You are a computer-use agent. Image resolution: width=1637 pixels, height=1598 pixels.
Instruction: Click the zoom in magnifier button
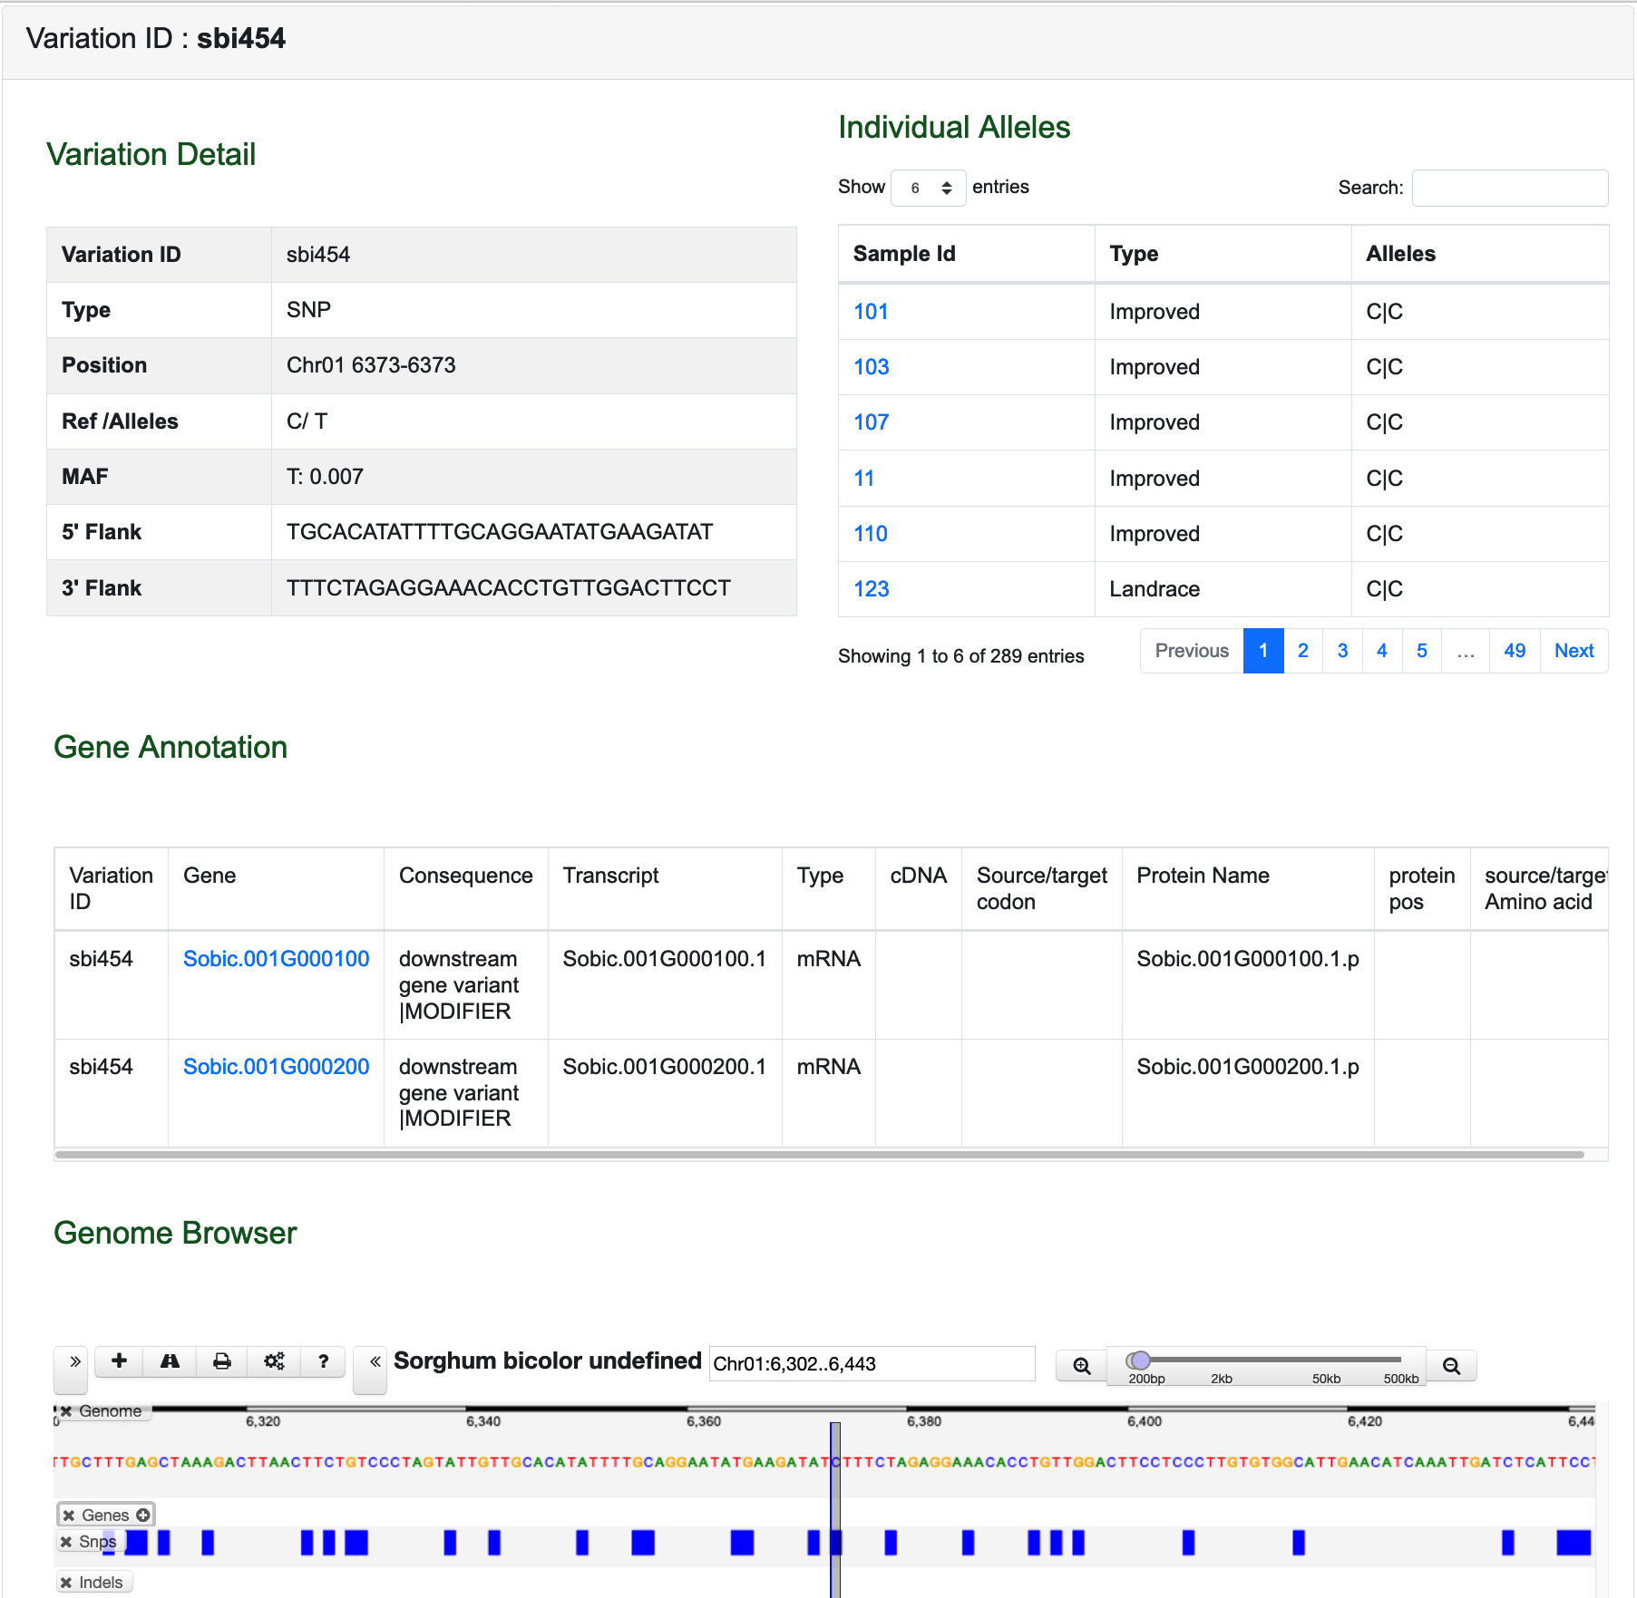[x=1081, y=1366]
